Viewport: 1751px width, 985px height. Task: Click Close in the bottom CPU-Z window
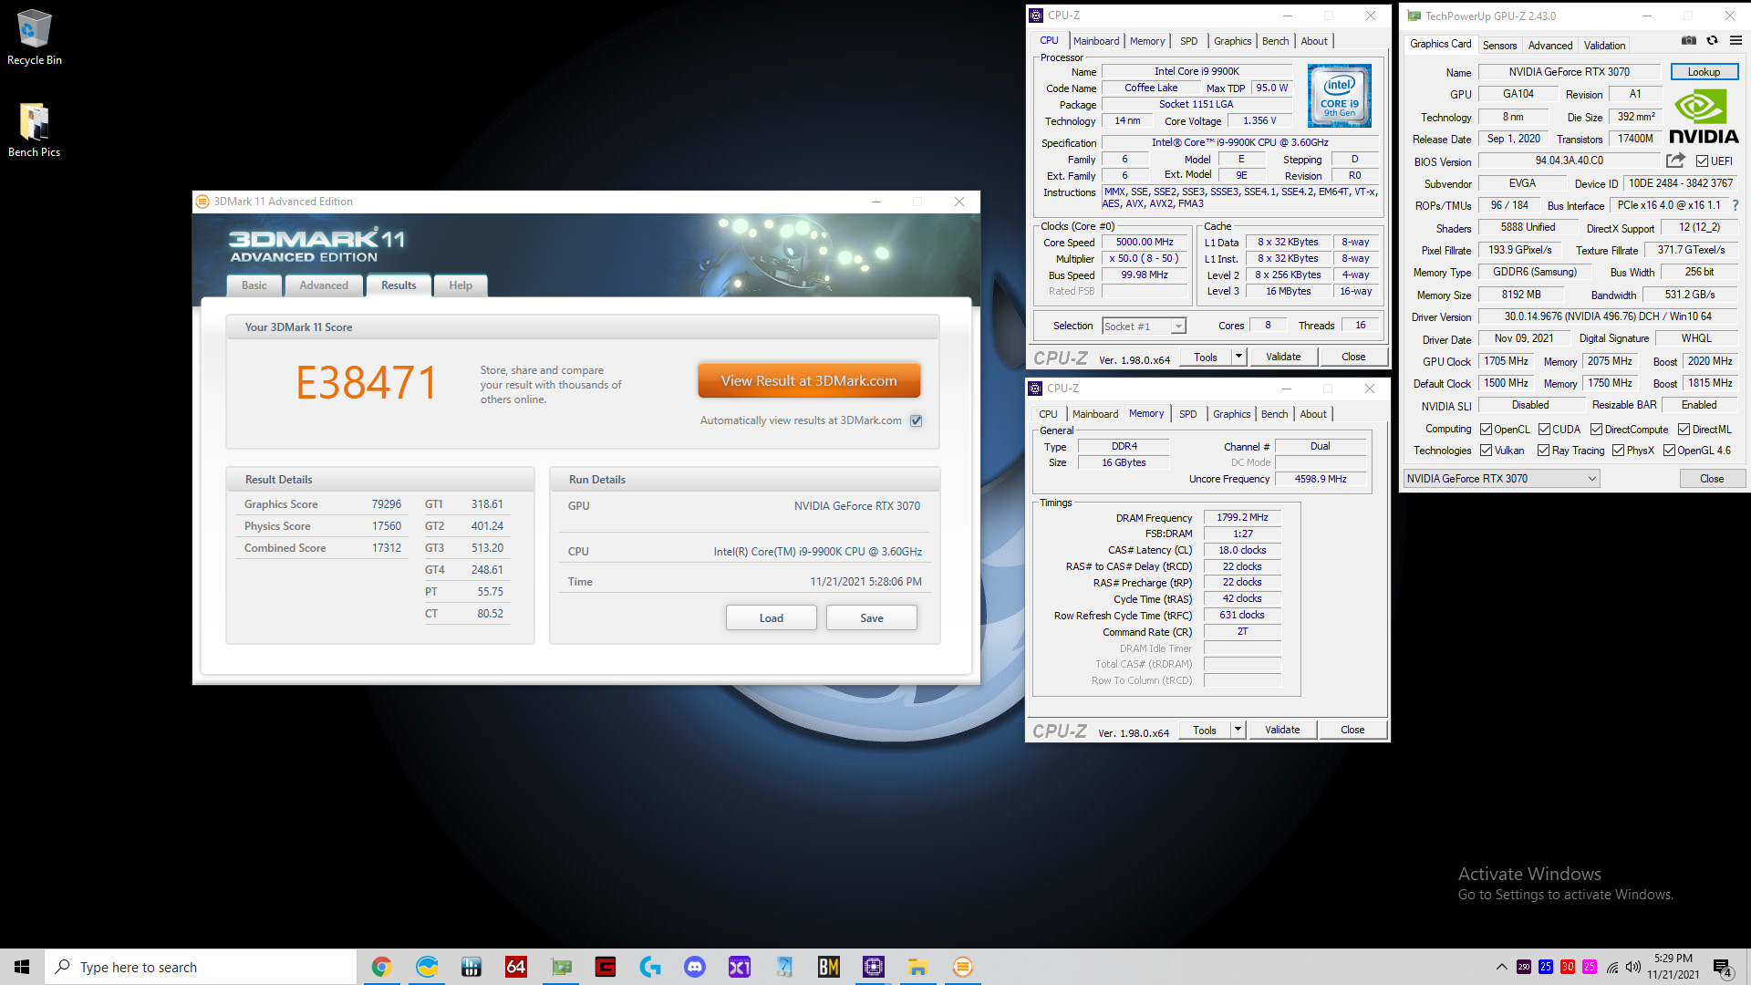coord(1352,730)
